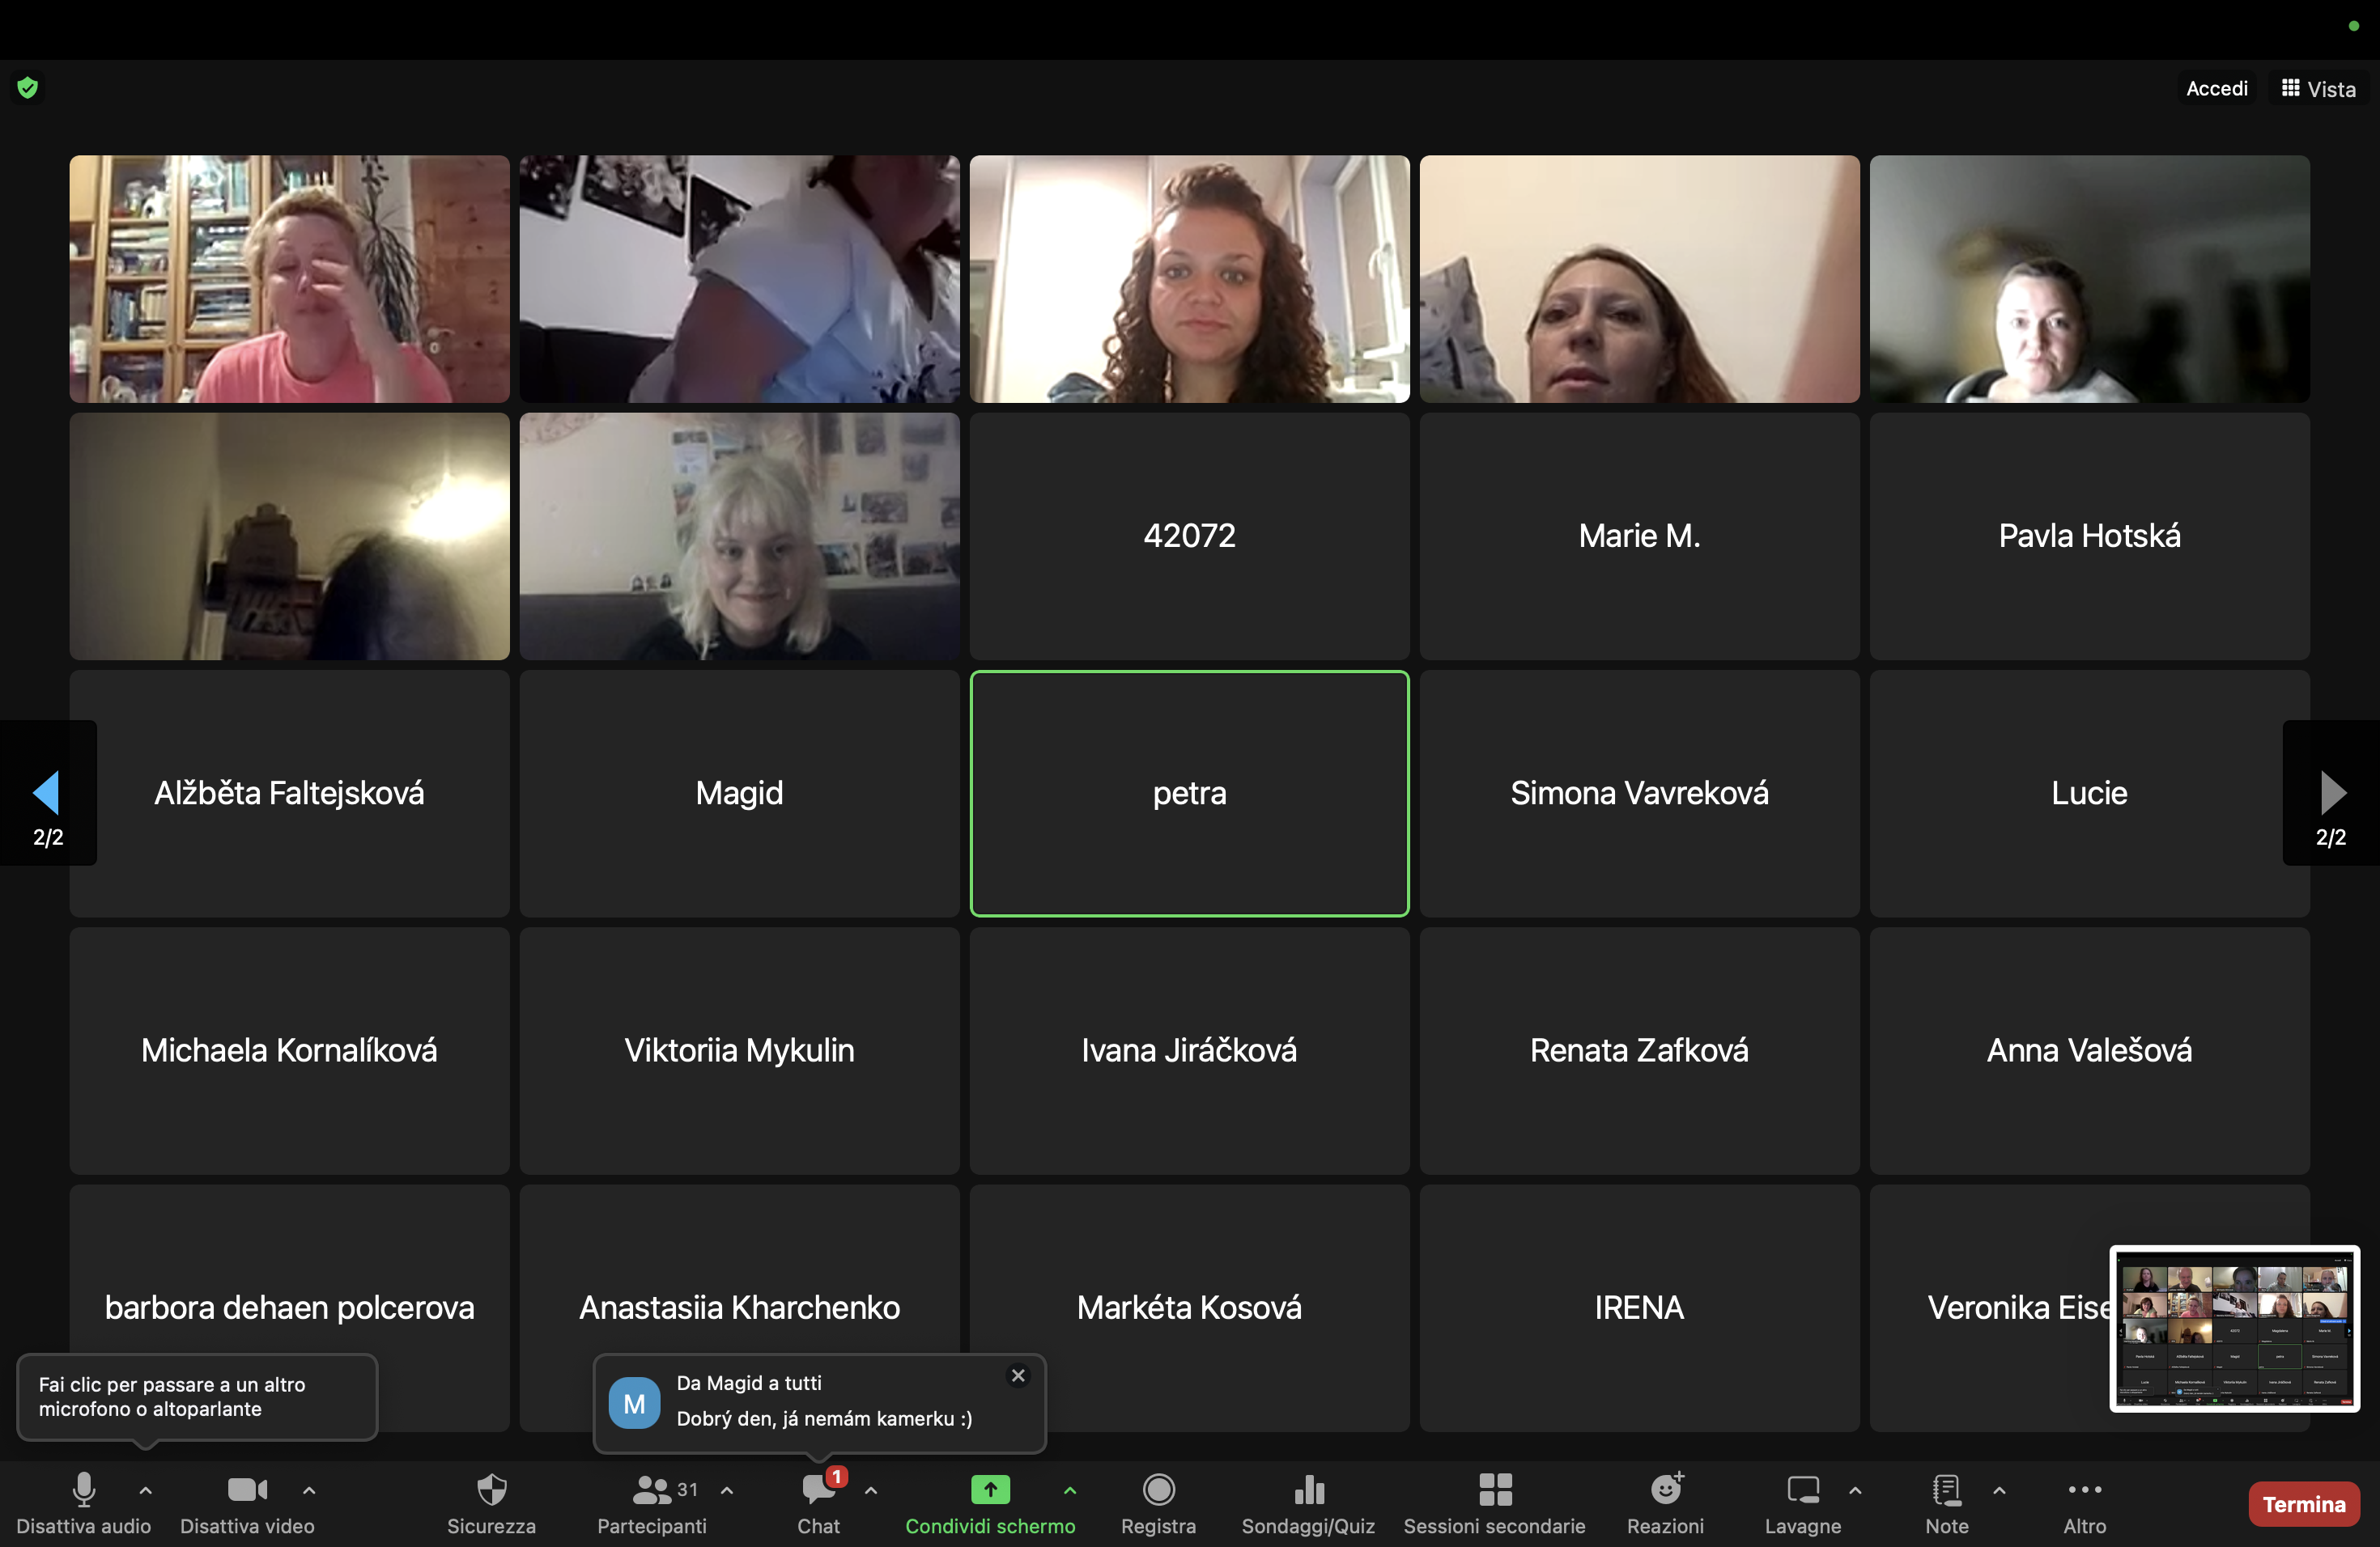Select the Ivana Jiráčková tile
The image size is (2380, 1547).
pyautogui.click(x=1189, y=1050)
